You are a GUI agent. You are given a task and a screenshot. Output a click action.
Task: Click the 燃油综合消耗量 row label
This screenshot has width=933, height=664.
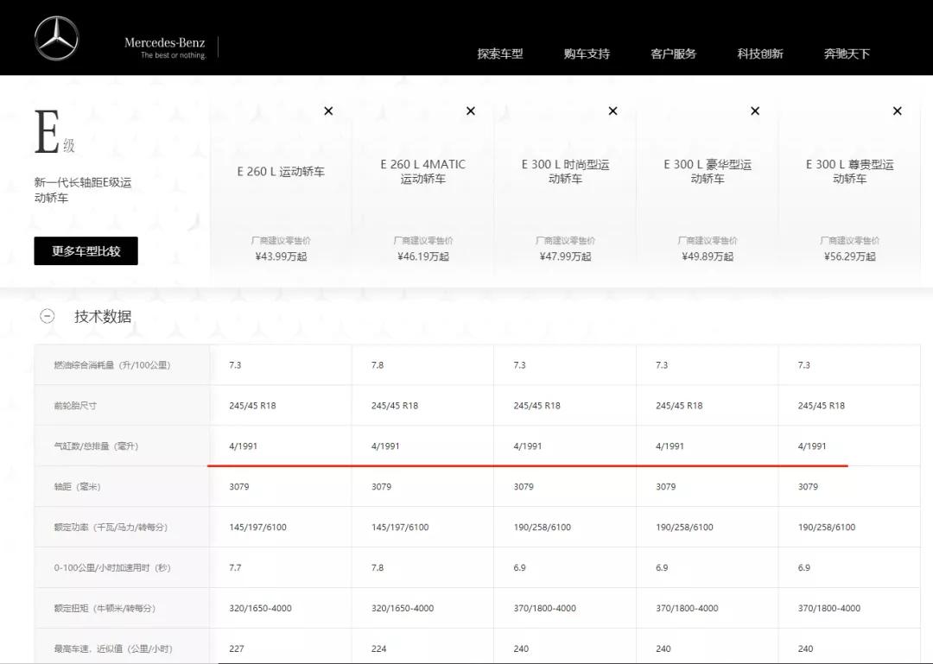[x=111, y=365]
